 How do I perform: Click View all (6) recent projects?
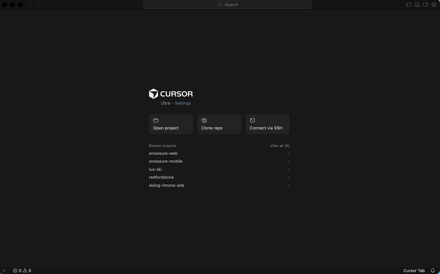280,146
